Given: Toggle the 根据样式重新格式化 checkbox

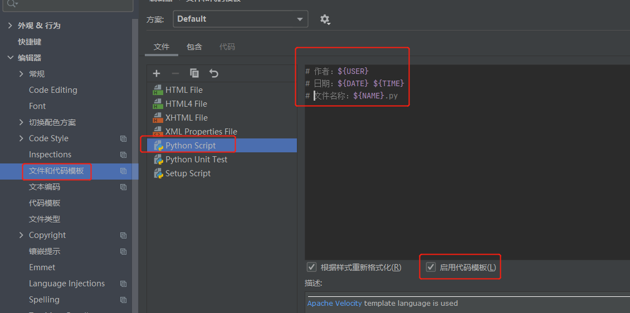Looking at the screenshot, I should click(311, 267).
